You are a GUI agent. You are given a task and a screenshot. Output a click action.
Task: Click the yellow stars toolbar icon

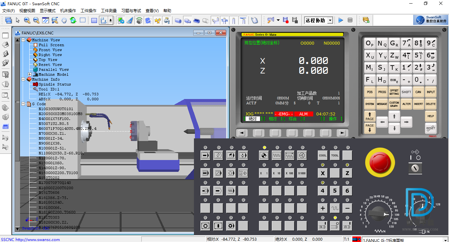point(157,20)
